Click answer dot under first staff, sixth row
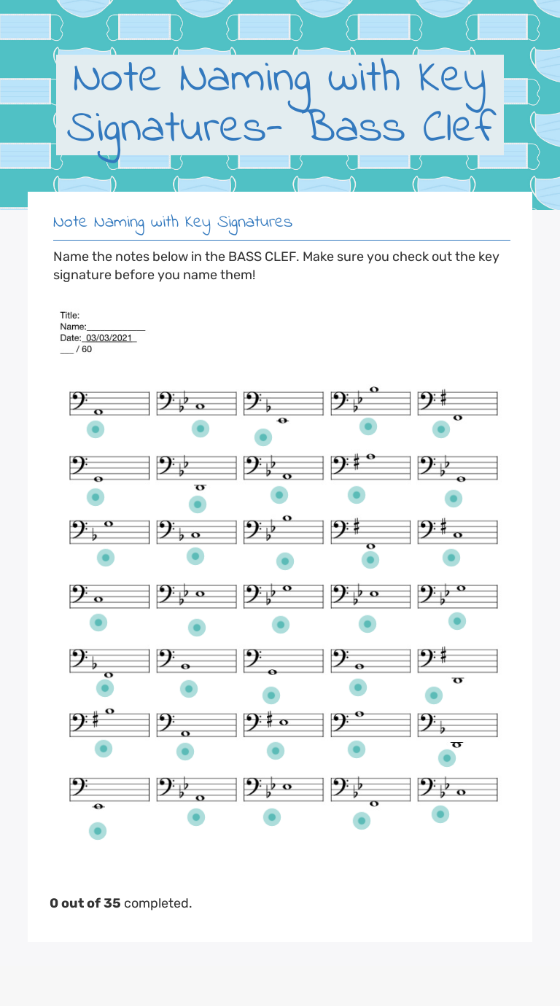The height and width of the screenshot is (1006, 560). click(104, 748)
